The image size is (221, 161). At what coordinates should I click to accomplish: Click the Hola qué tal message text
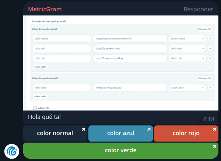coord(44,117)
